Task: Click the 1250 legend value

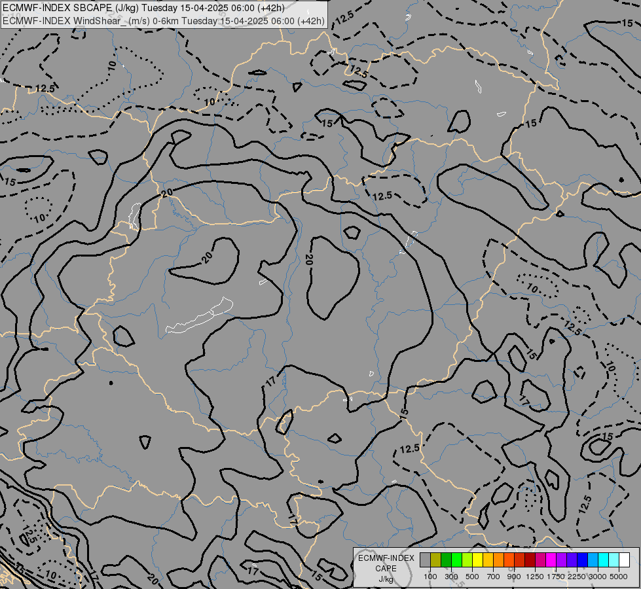Action: point(535,577)
